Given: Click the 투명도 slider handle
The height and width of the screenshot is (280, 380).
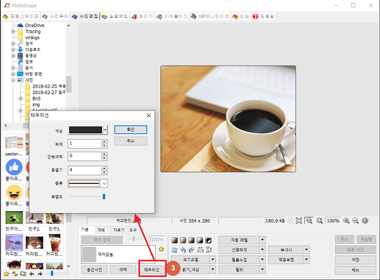Looking at the screenshot, I should [104, 197].
